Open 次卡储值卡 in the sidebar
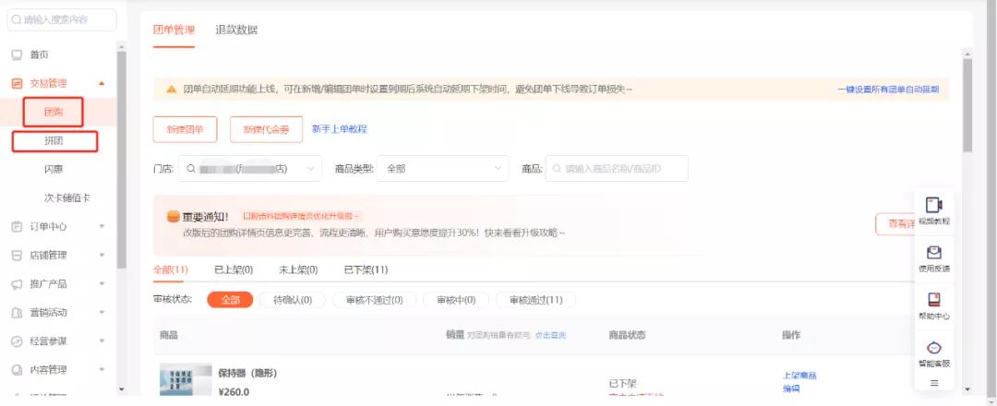997x406 pixels. [67, 198]
